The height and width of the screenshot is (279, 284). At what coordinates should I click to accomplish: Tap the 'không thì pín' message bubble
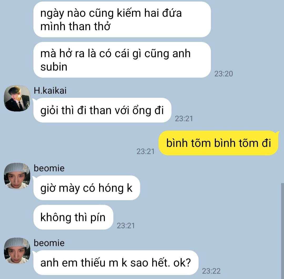73,217
